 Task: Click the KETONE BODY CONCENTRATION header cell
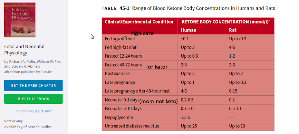pyautogui.click(x=226, y=22)
